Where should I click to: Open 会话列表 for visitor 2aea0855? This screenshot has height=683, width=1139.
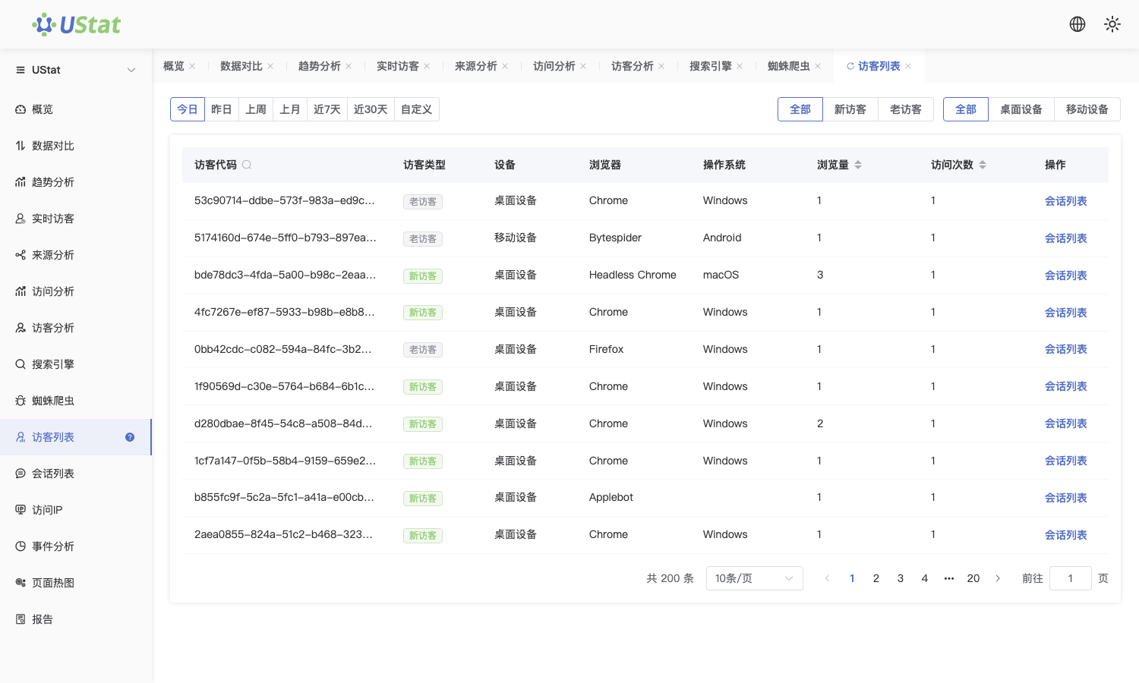pos(1066,535)
